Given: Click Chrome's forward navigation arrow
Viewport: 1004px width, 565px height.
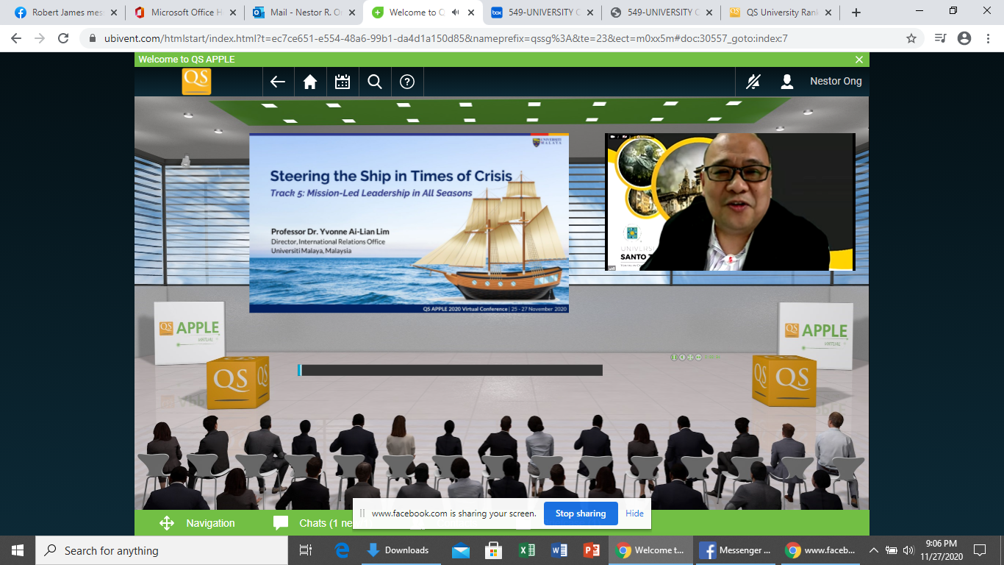Looking at the screenshot, I should tap(40, 38).
